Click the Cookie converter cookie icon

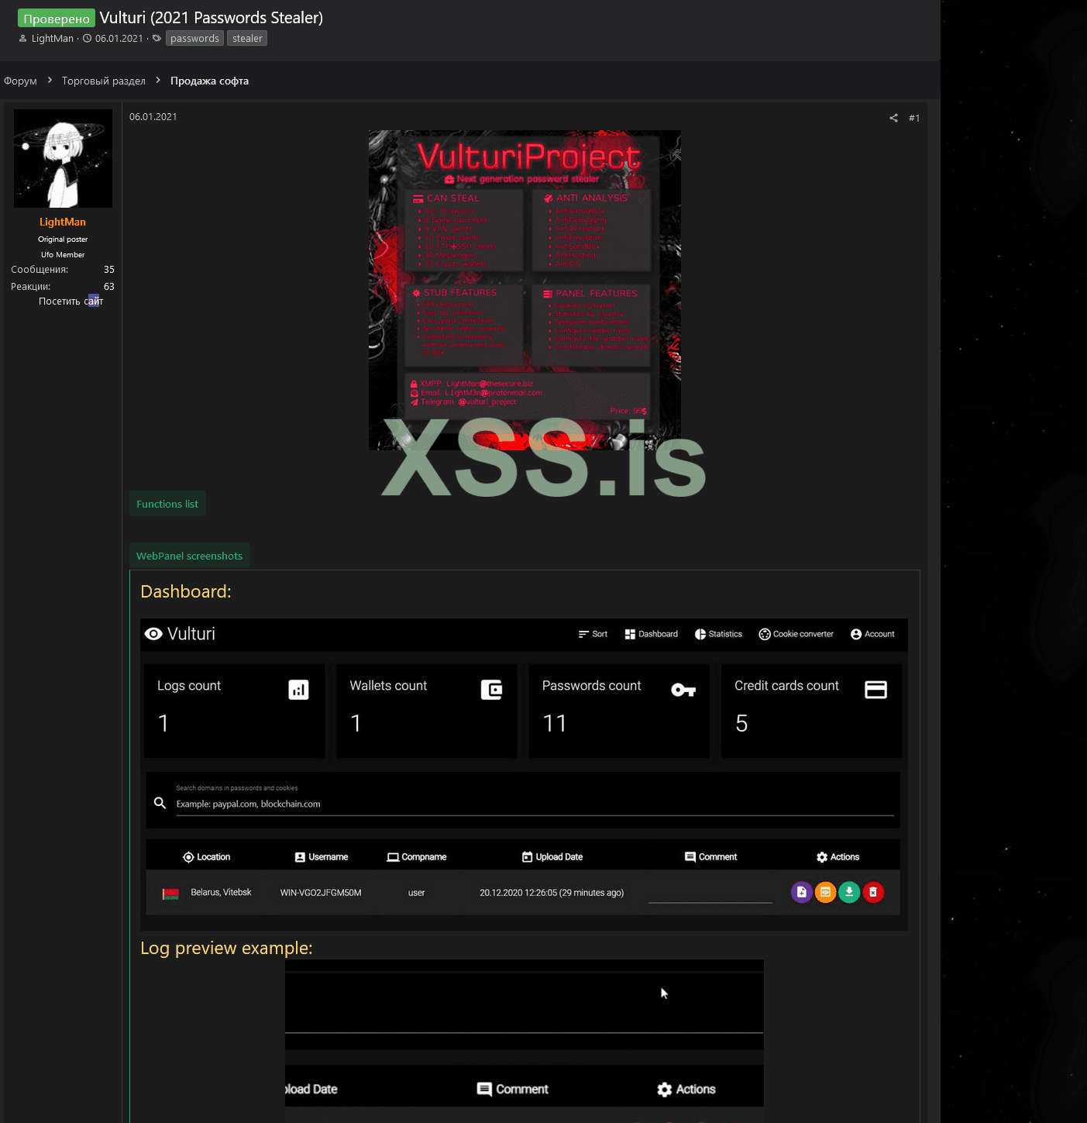(x=765, y=634)
